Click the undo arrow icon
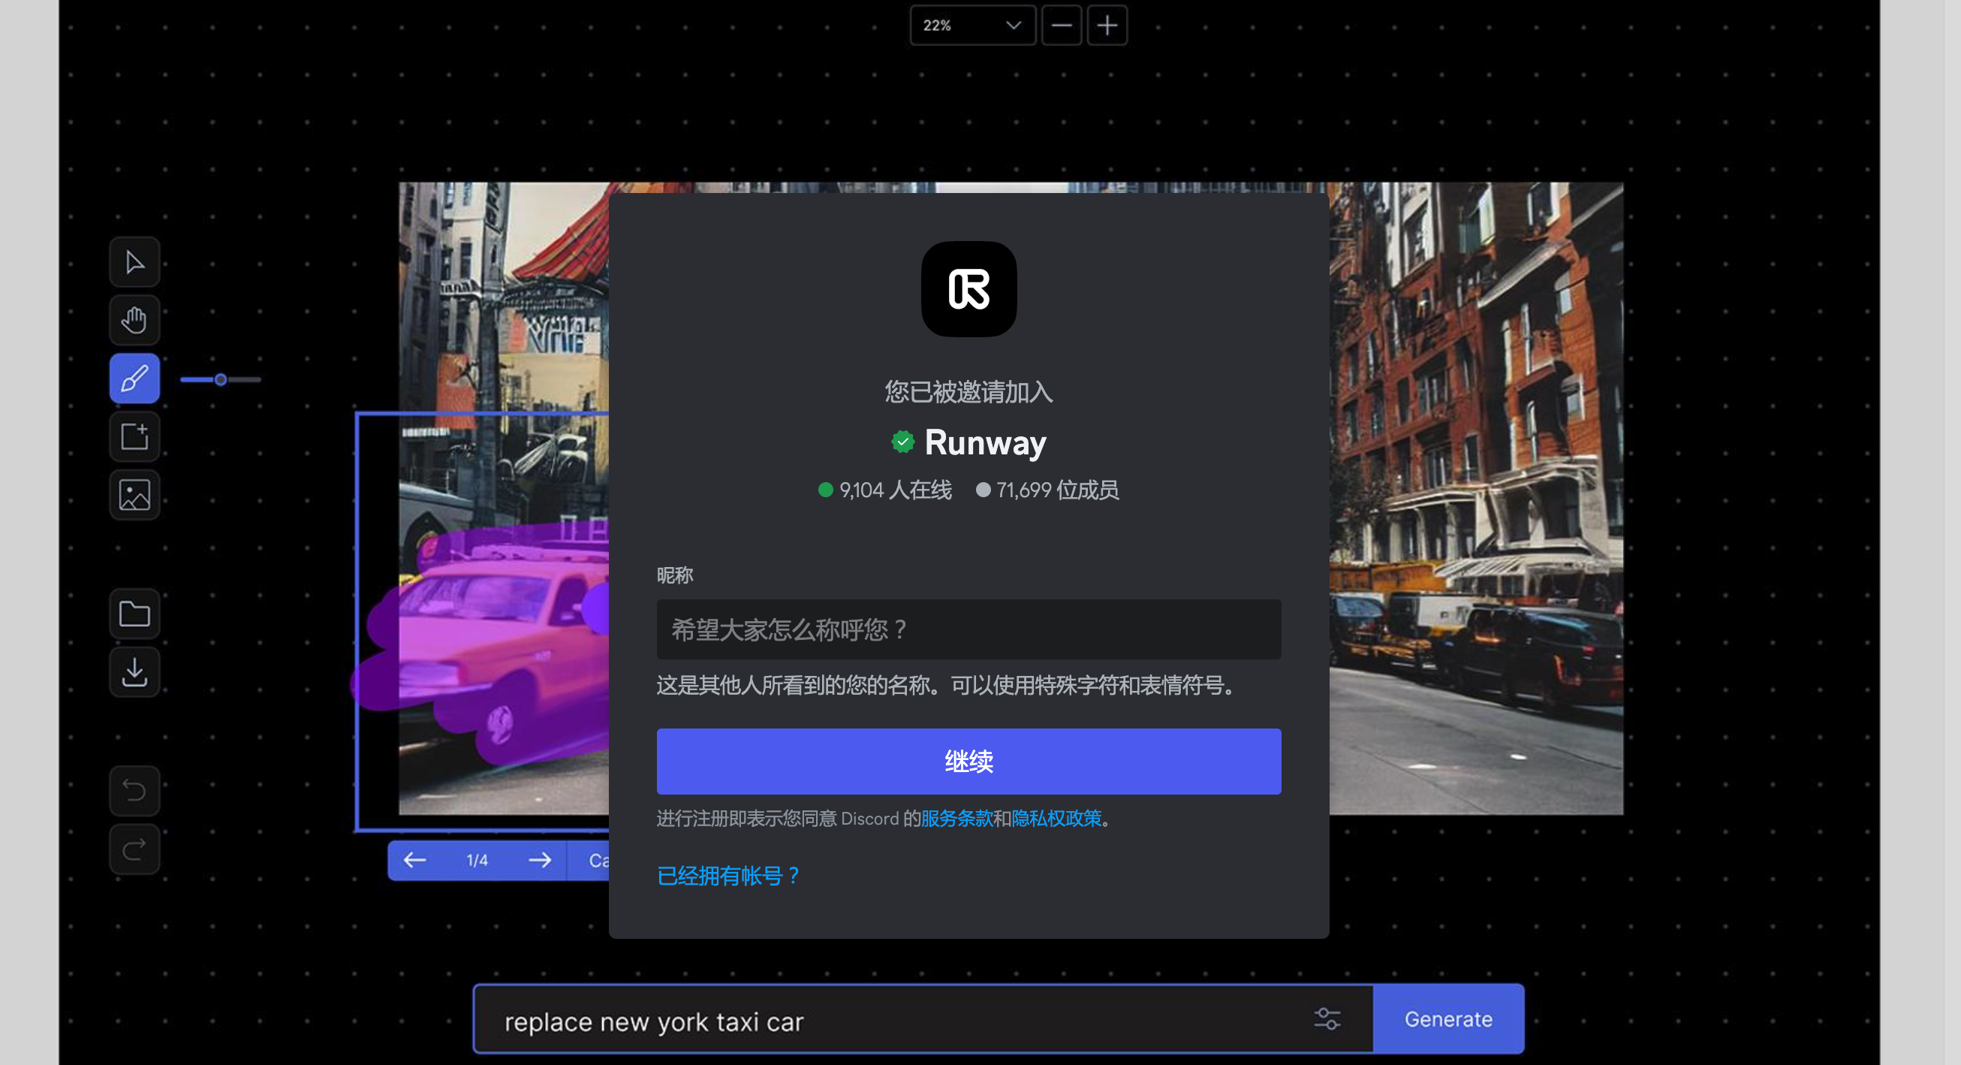1961x1065 pixels. [x=134, y=791]
